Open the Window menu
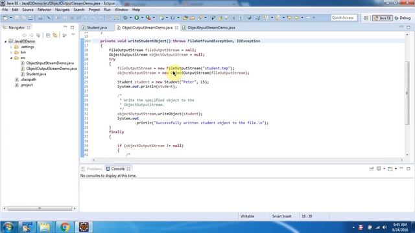 point(121,10)
